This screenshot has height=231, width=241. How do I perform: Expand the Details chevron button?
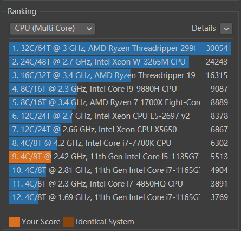pos(226,29)
